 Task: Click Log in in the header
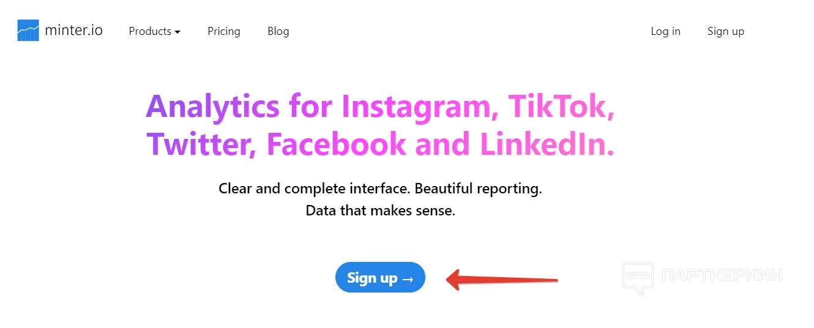tap(665, 31)
